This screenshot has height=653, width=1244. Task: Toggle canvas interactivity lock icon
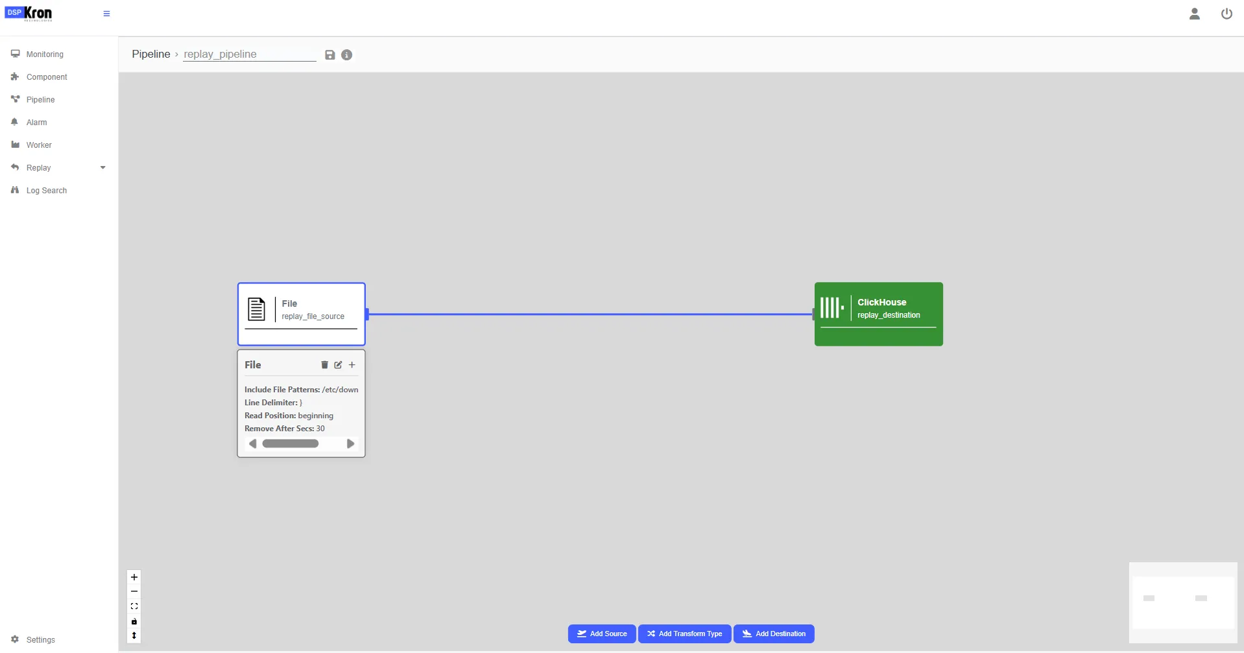[x=134, y=621]
